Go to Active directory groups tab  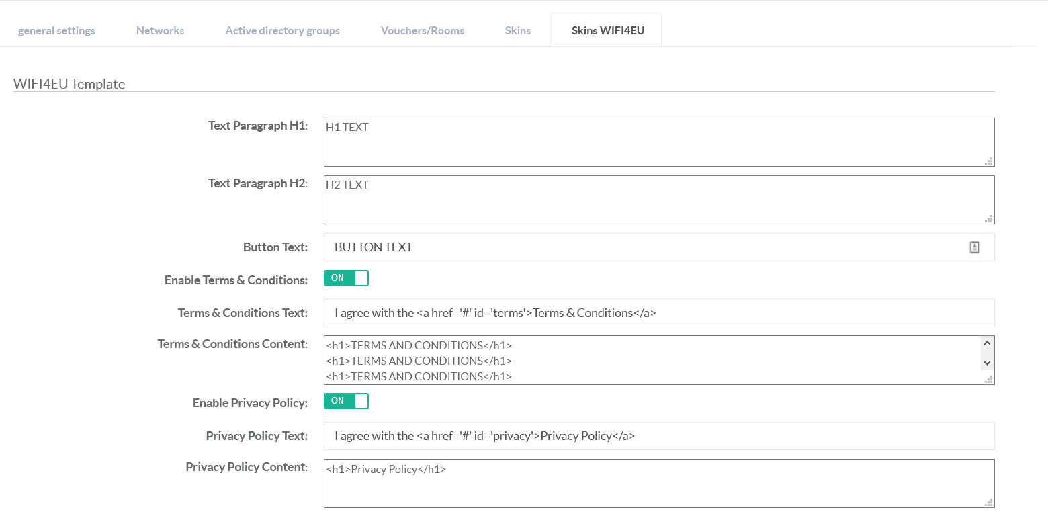coord(282,30)
